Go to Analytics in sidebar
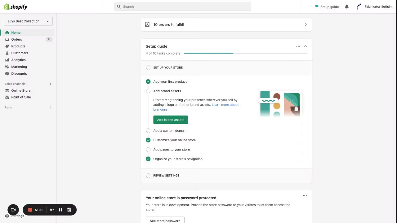The width and height of the screenshot is (397, 223). pyautogui.click(x=19, y=60)
